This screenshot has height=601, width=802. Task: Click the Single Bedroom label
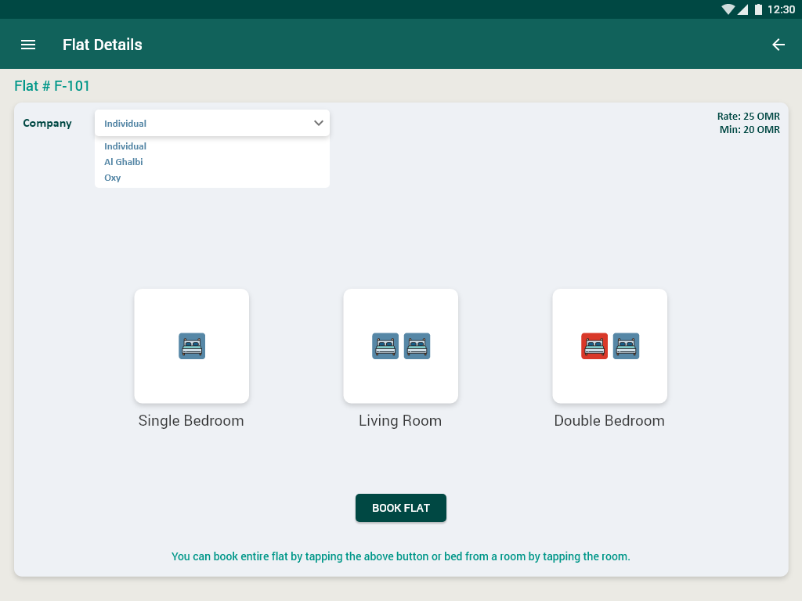click(191, 420)
